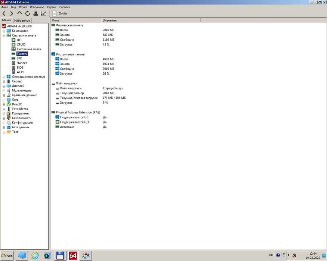Open the Сервис menu
327x261 pixels.
click(x=52, y=7)
